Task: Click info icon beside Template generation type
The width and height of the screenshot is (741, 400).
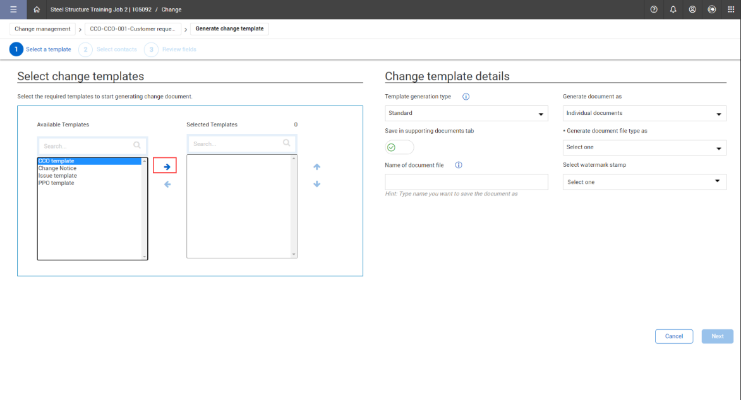Action: (x=466, y=97)
